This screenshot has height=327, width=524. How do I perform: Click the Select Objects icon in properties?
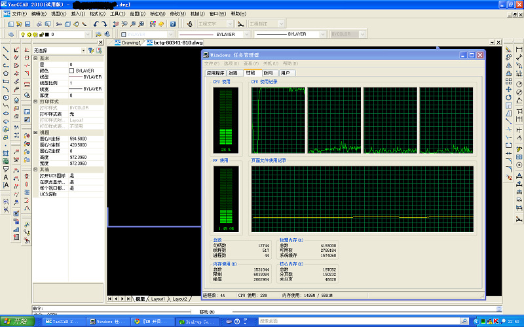(x=99, y=50)
